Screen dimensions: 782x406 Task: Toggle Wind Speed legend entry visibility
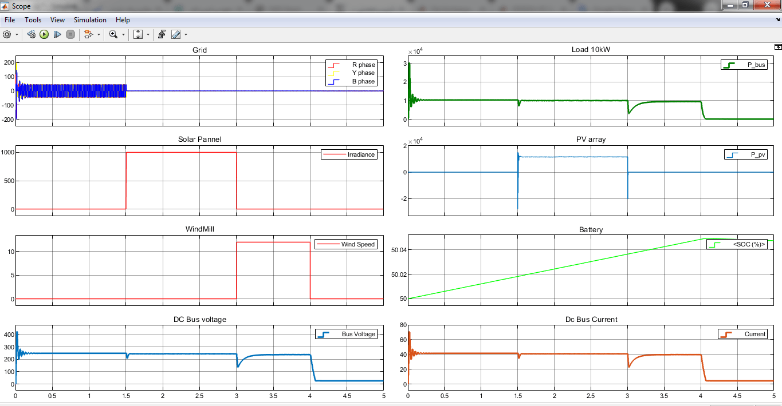pyautogui.click(x=358, y=244)
